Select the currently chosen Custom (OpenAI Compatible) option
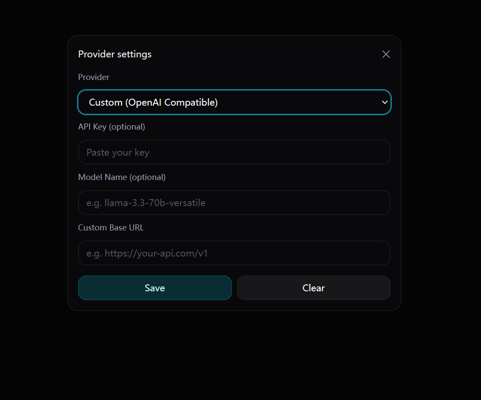Screen dimensions: 481x400 click(x=234, y=102)
